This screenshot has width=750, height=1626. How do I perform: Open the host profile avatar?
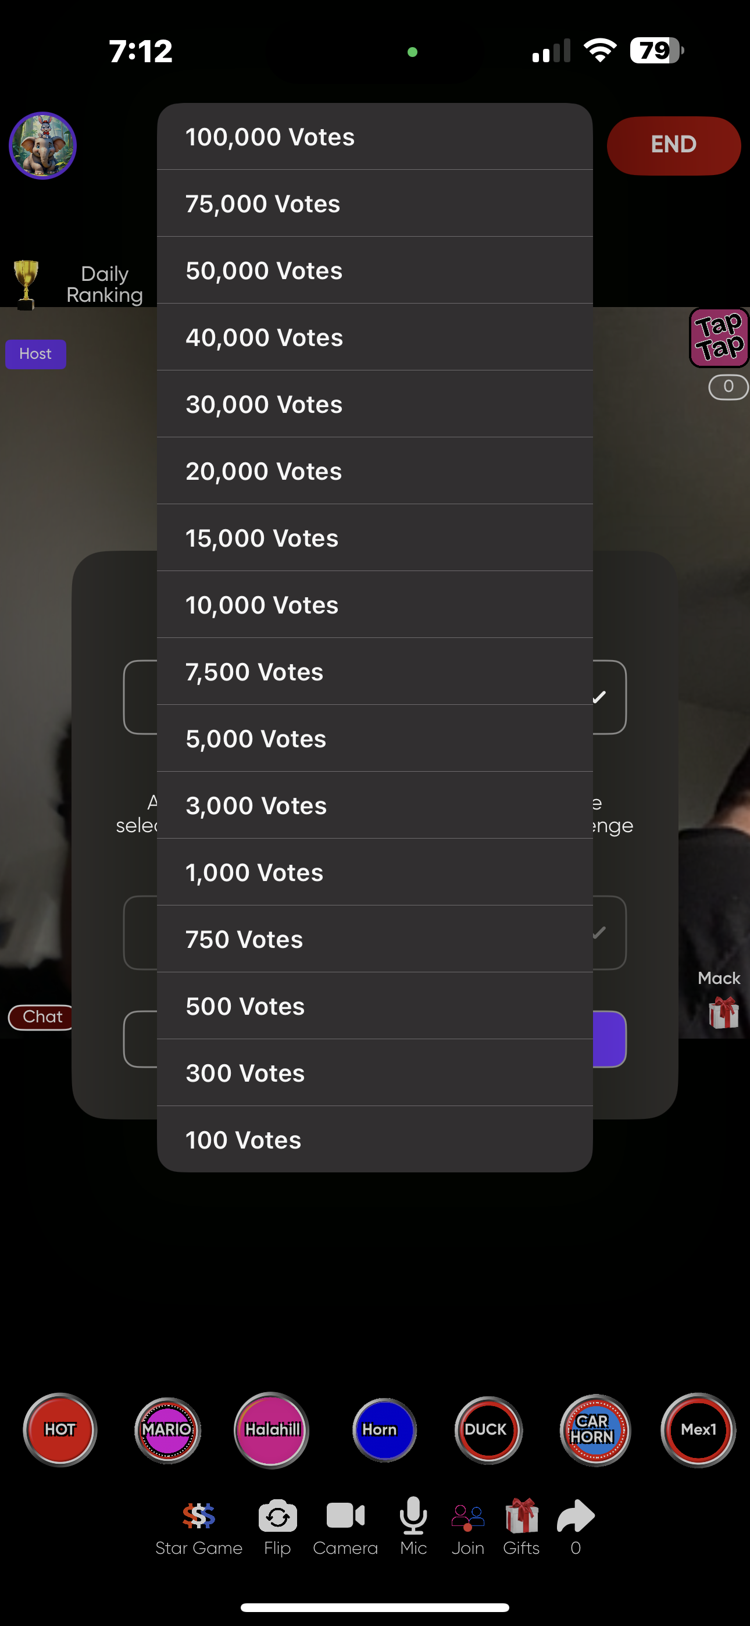click(x=42, y=146)
